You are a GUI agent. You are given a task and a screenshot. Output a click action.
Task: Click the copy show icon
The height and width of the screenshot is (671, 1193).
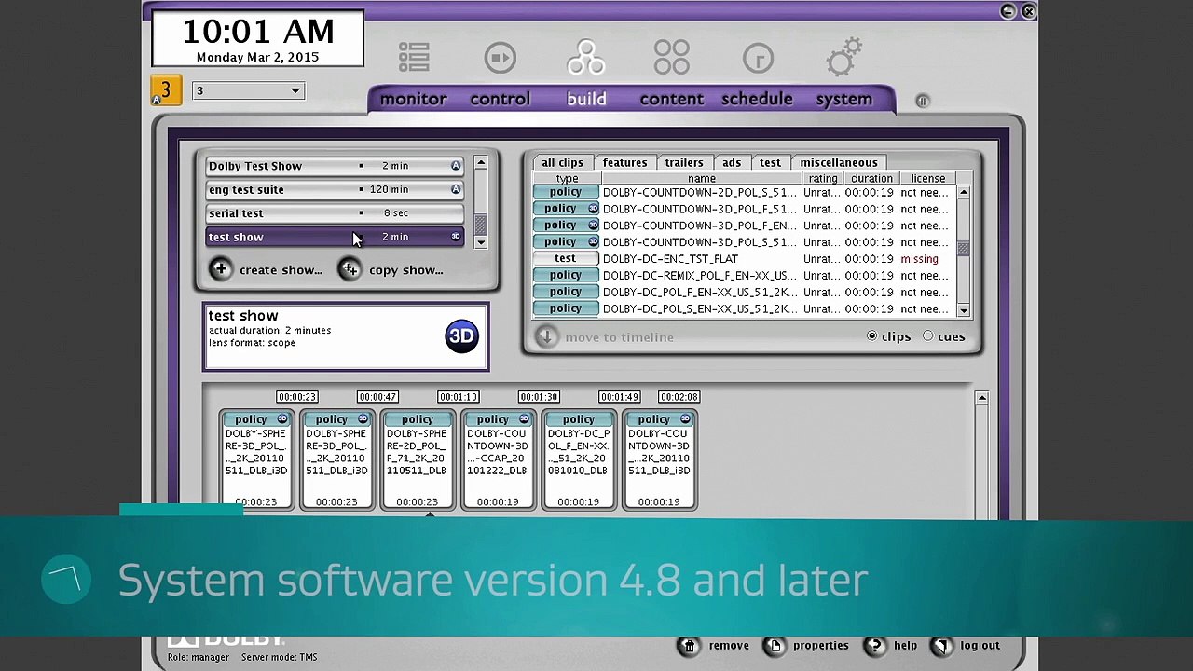coord(350,269)
